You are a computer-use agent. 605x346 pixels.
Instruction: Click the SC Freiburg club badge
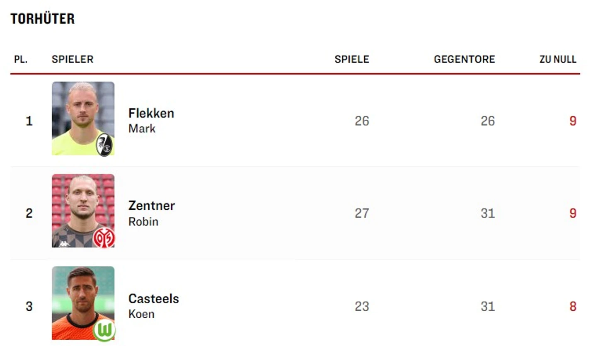[105, 144]
